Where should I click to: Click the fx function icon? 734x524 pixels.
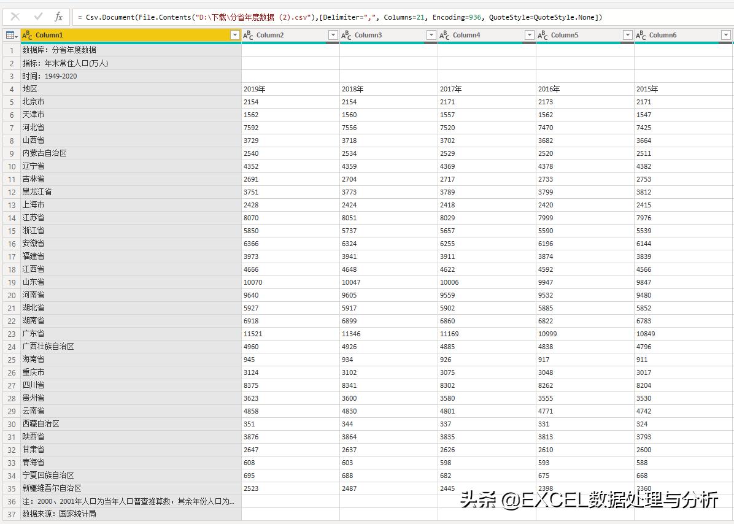coord(59,17)
